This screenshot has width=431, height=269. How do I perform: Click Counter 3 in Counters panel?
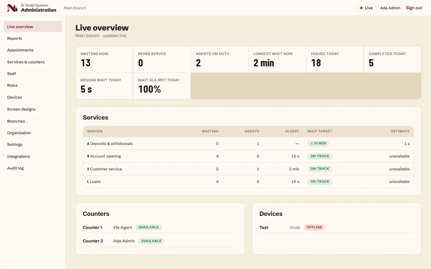pyautogui.click(x=93, y=241)
